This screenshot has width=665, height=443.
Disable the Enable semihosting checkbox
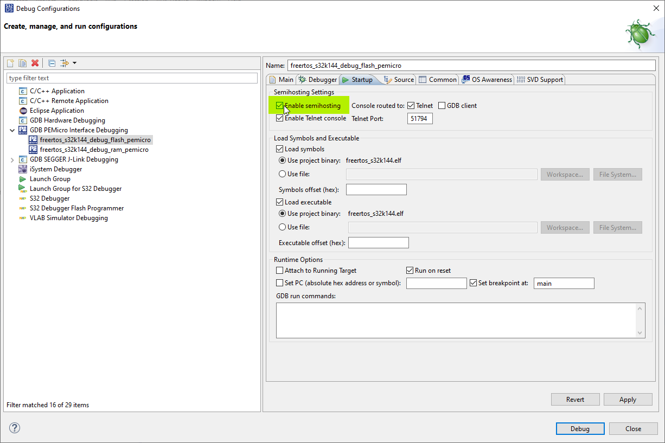279,105
